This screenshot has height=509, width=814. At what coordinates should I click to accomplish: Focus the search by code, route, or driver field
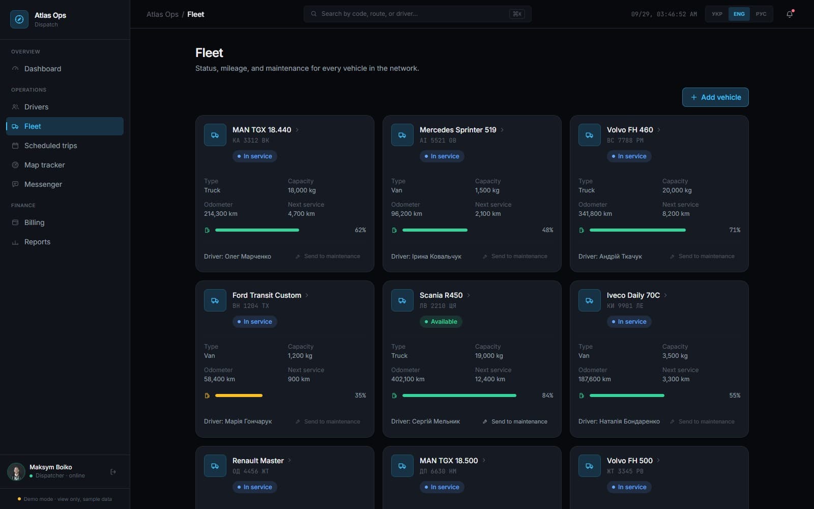click(x=418, y=14)
